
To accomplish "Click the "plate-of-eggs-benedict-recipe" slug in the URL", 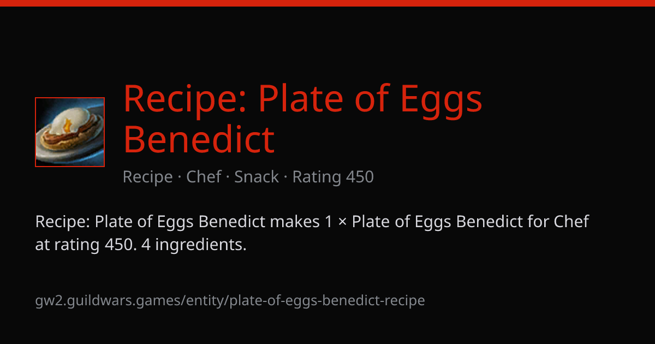I will (327, 300).
